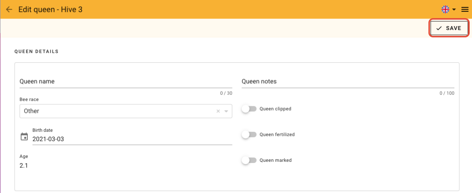The height and width of the screenshot is (193, 472).
Task: Clear the Bee race selection
Action: [x=218, y=111]
